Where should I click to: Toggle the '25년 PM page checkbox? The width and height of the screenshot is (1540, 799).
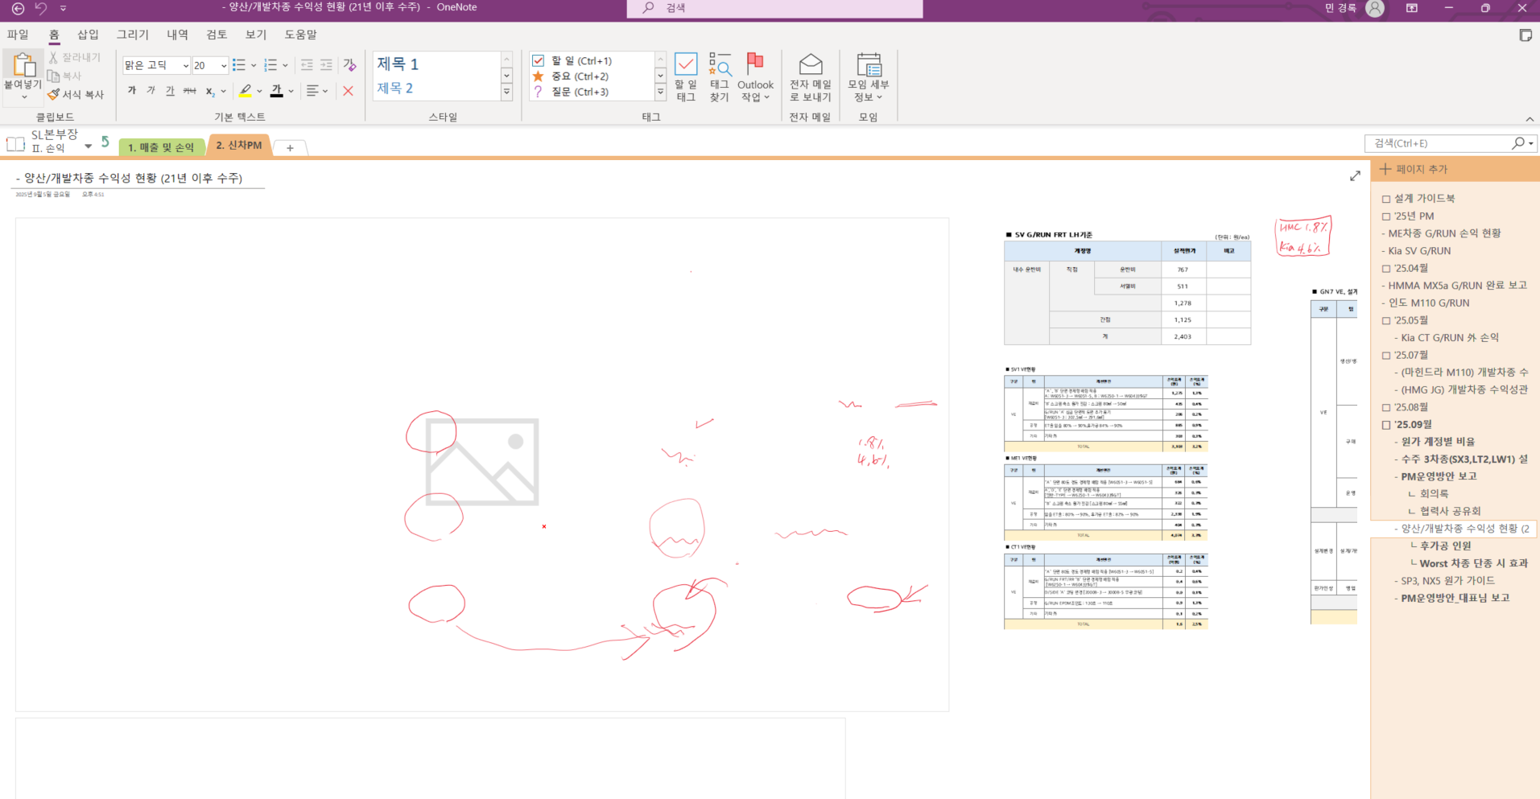1386,216
